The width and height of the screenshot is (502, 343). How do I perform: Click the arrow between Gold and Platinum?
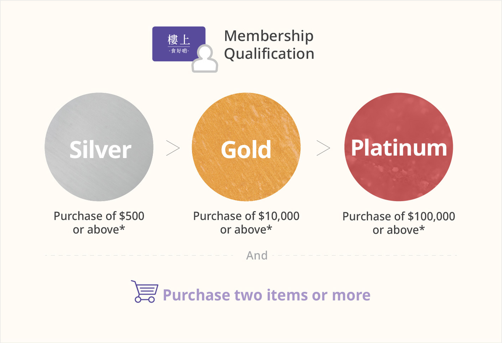click(324, 148)
